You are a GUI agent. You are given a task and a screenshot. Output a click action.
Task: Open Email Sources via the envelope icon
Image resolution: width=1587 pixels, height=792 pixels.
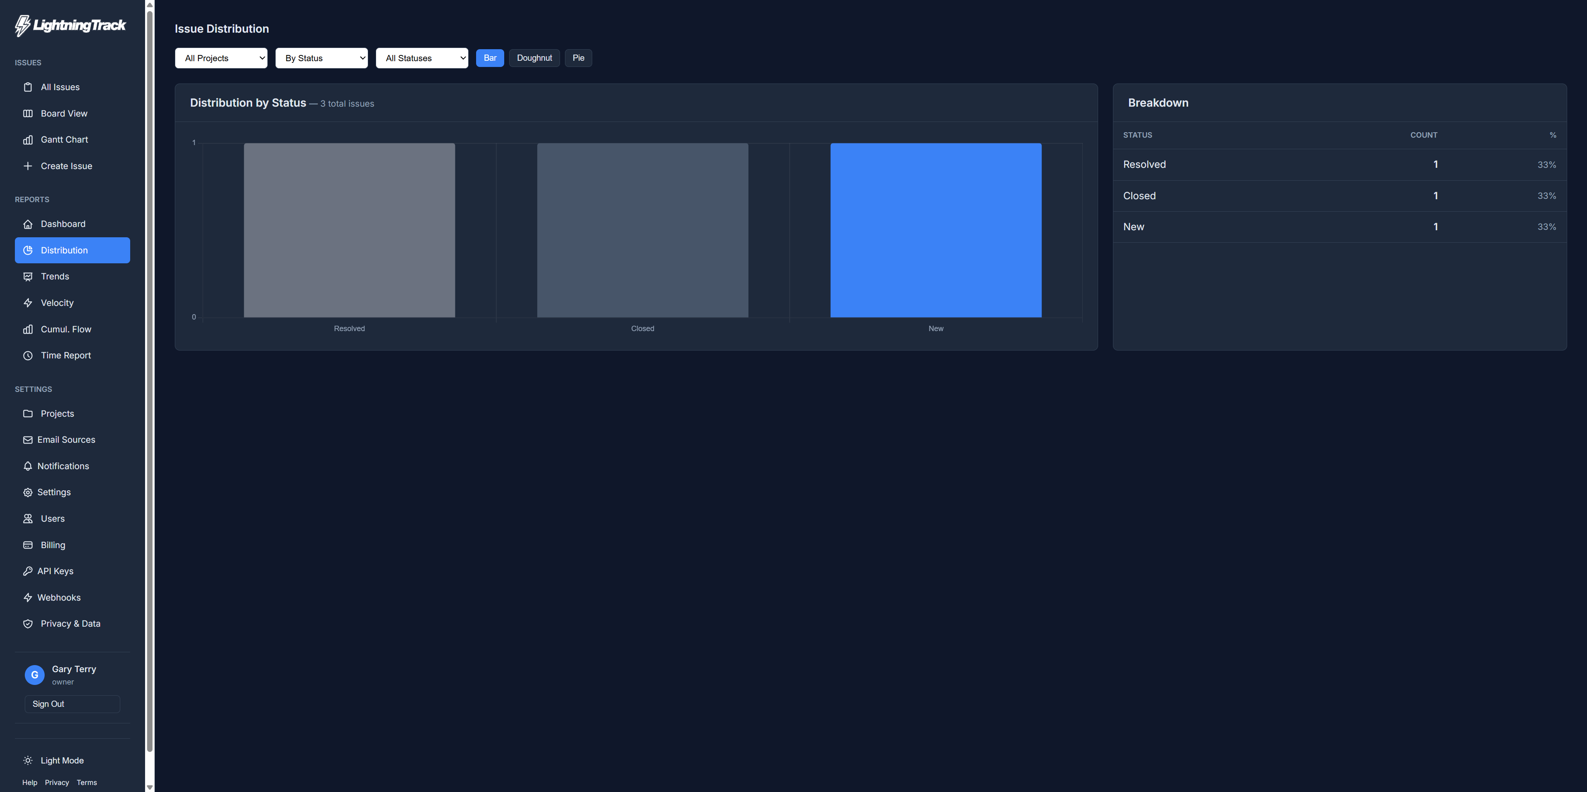point(29,439)
